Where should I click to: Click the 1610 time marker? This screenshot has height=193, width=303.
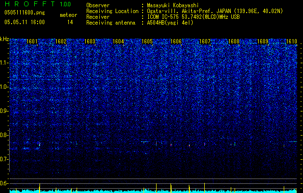pos(291,41)
